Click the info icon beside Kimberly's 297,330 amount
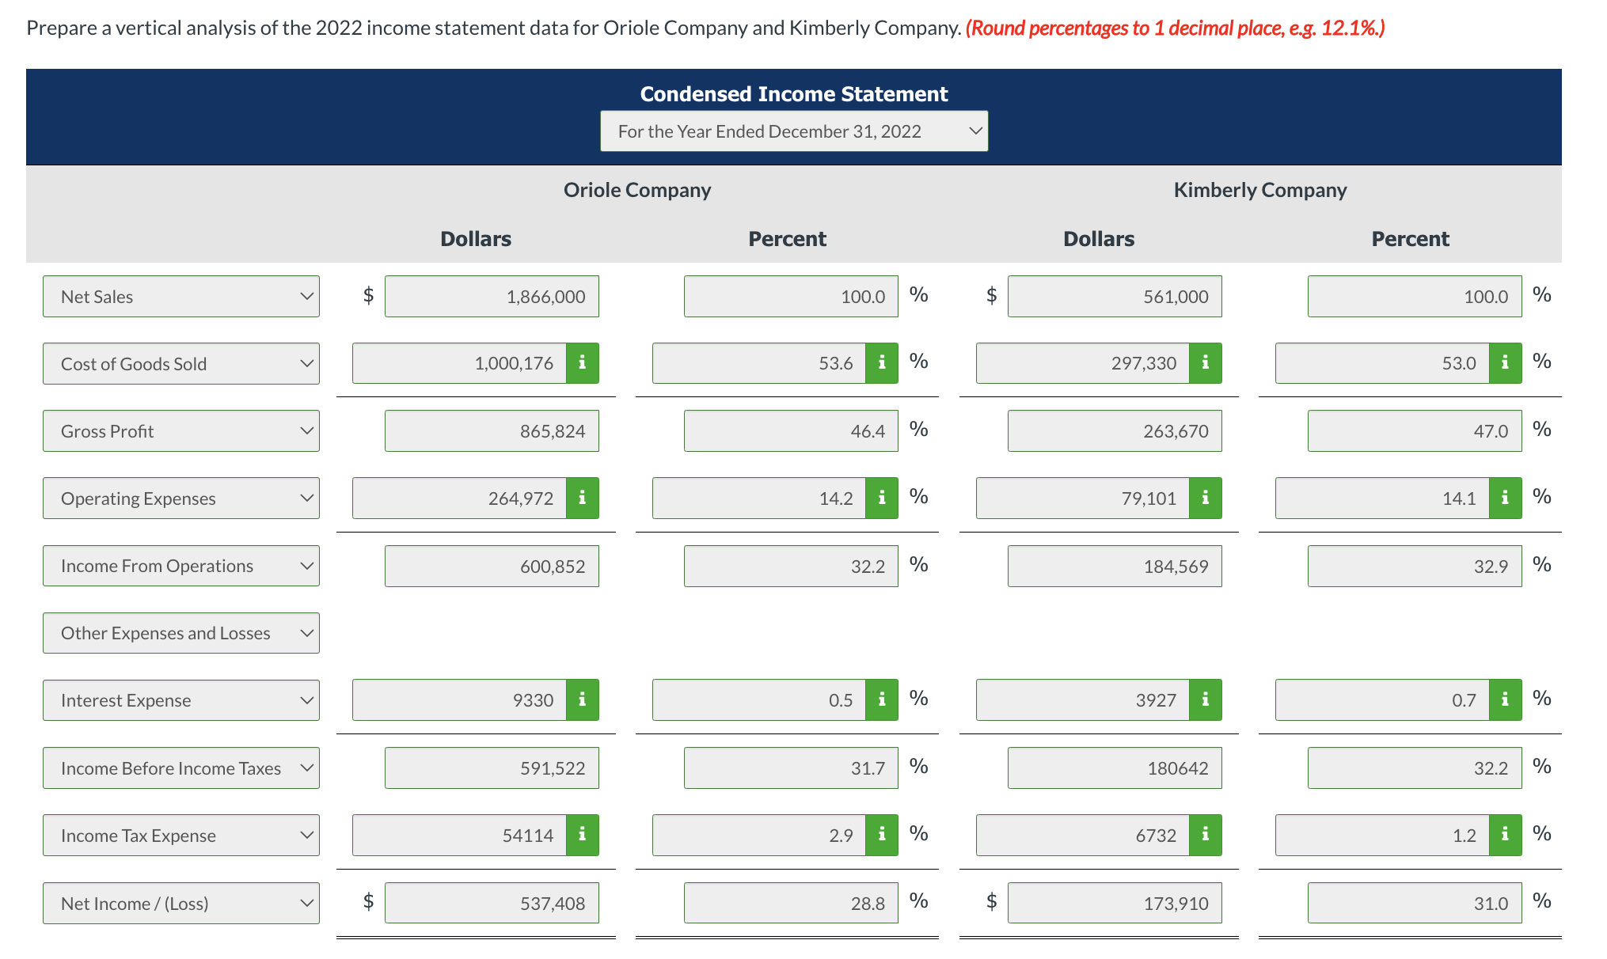 (x=1206, y=363)
